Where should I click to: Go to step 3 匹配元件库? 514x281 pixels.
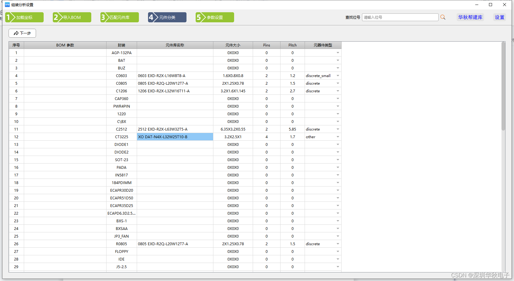click(x=120, y=17)
